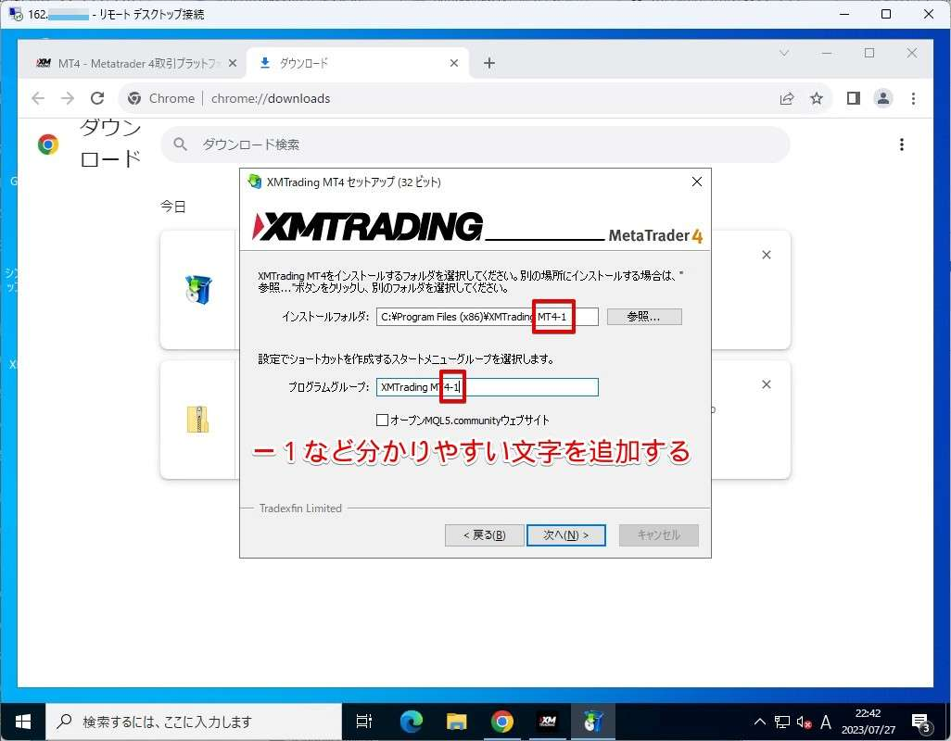Open the Windows Start menu
This screenshot has height=741, width=951.
[23, 722]
